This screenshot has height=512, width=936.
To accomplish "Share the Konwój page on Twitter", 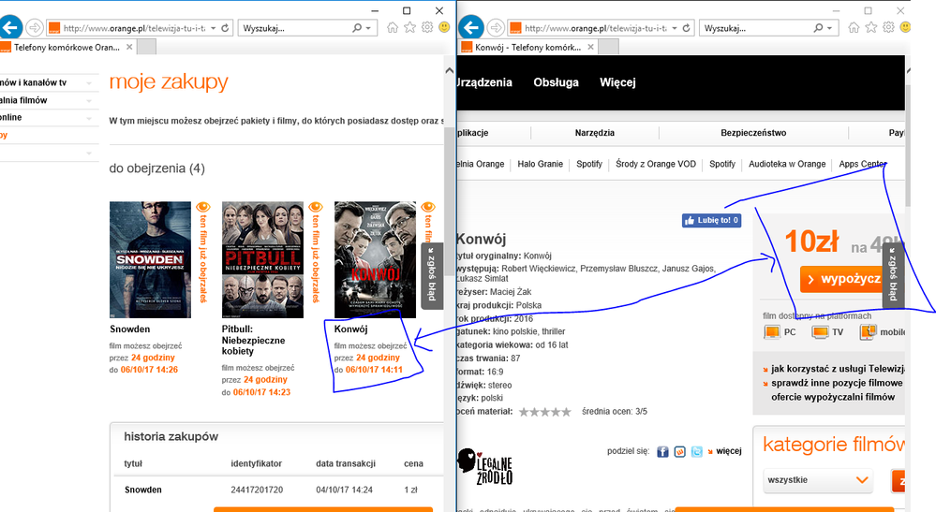I will tap(697, 452).
